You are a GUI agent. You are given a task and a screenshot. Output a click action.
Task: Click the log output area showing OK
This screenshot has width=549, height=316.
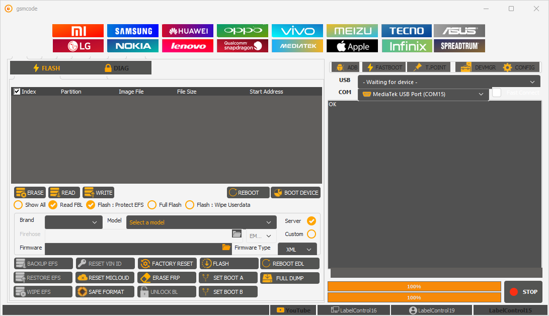pos(434,185)
